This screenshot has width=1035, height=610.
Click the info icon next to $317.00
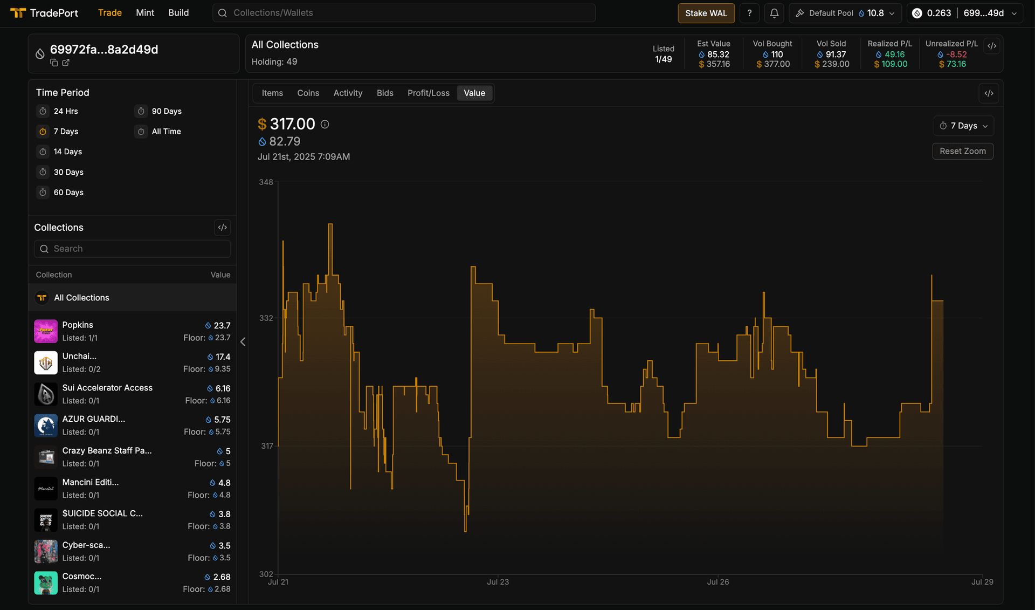pos(325,124)
